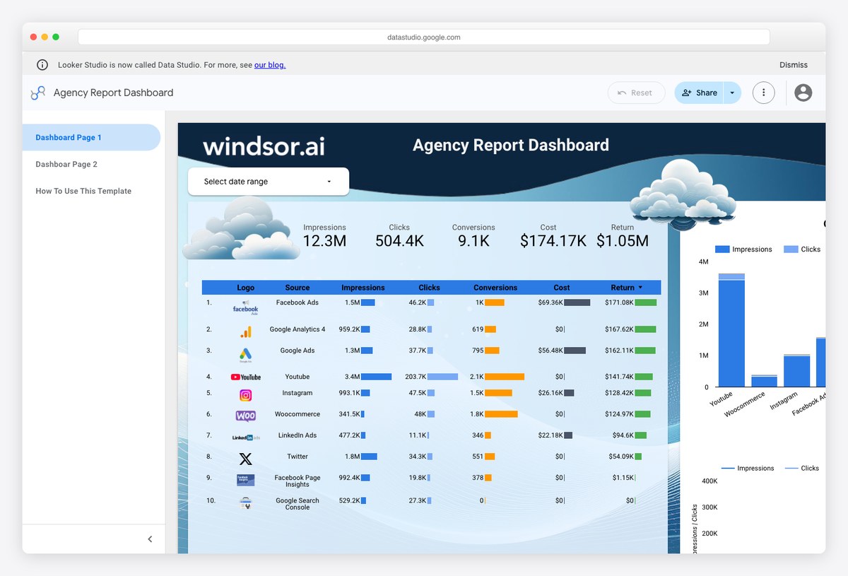This screenshot has width=848, height=576.
Task: Click the WooCommerce logo in row 6
Action: click(x=245, y=416)
